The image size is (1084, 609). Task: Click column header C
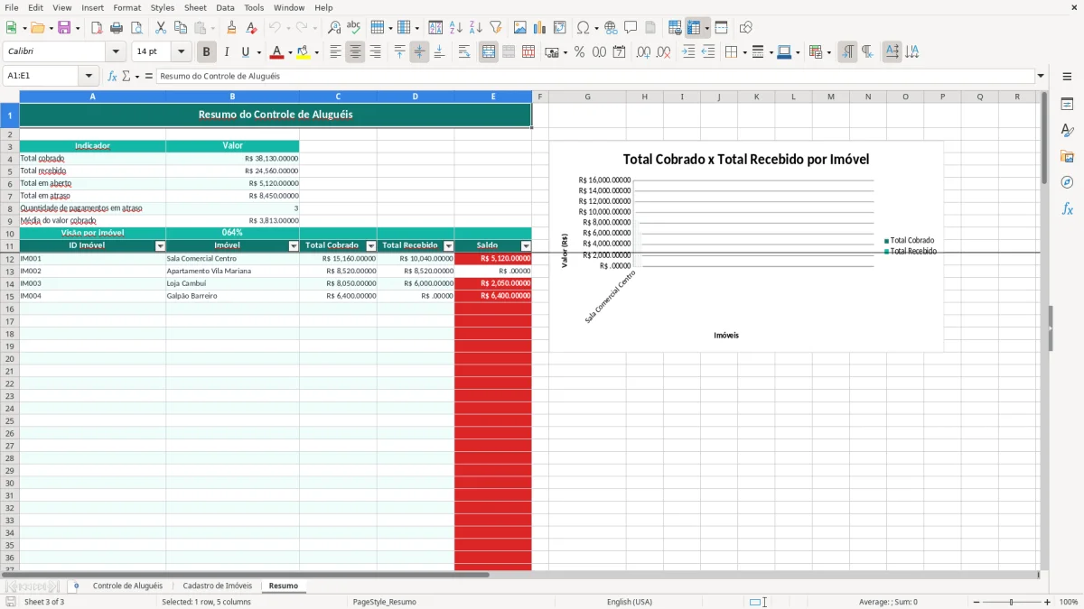point(338,97)
